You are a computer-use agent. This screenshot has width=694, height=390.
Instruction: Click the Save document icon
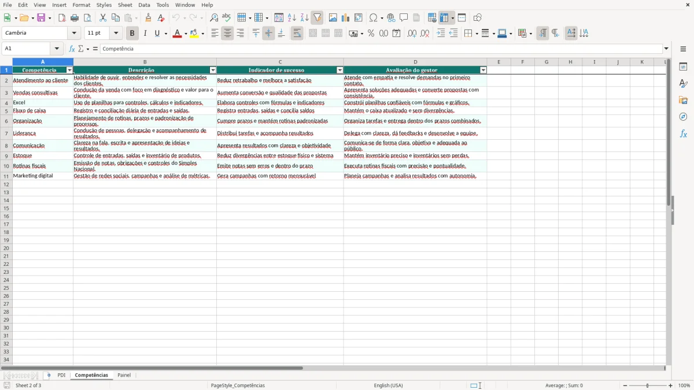pyautogui.click(x=41, y=18)
